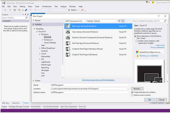Screen dimensions: 170x113
Task: Enable richer analytics with Application Insights
Action: [137, 41]
